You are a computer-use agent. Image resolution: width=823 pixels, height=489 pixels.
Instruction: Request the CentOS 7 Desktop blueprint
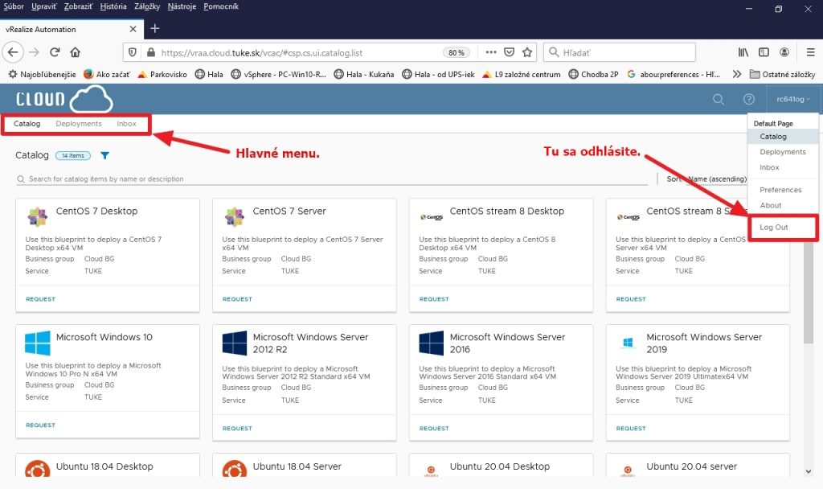pyautogui.click(x=40, y=299)
